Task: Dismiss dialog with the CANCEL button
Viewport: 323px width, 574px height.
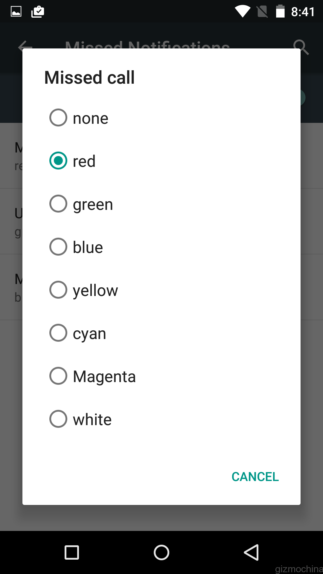Action: [x=255, y=477]
